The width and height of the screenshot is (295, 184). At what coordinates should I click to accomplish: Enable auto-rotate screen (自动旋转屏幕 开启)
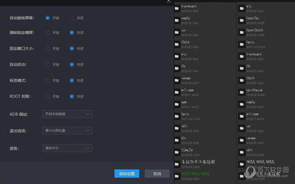(47, 18)
